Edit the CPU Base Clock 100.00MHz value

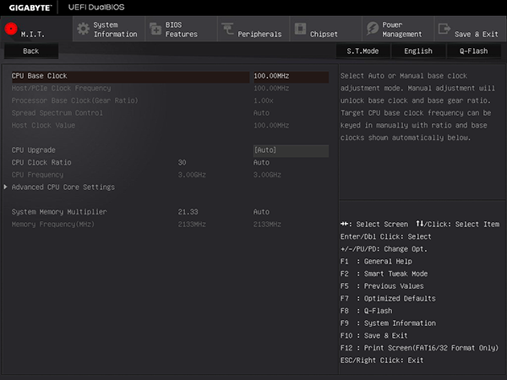(x=291, y=76)
